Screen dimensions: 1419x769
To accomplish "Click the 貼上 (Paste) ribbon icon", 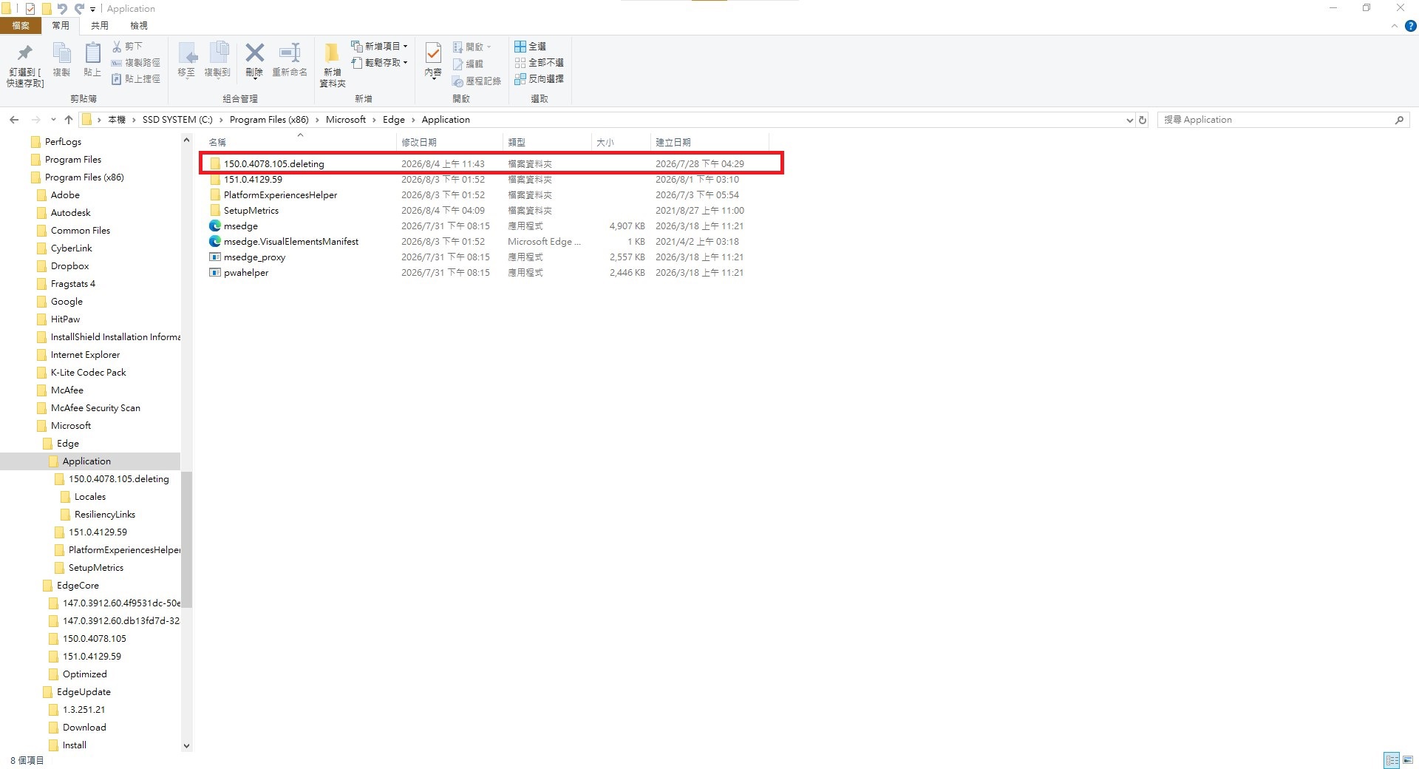I will (x=92, y=53).
